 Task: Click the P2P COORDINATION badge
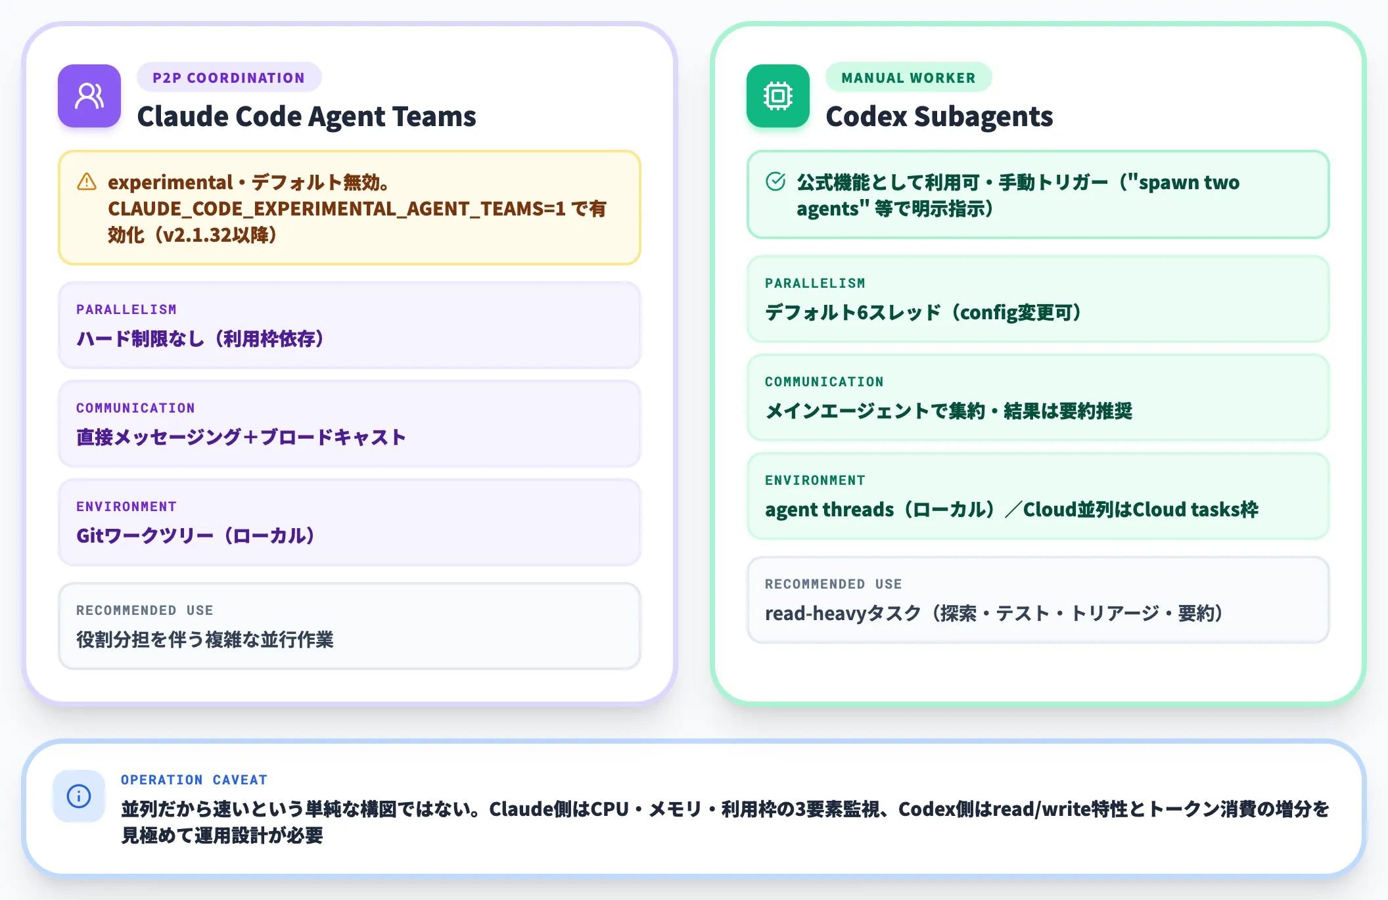point(229,78)
